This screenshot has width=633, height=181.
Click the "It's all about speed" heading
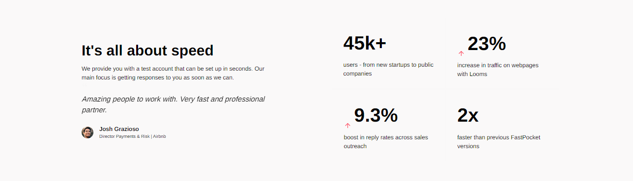click(147, 51)
